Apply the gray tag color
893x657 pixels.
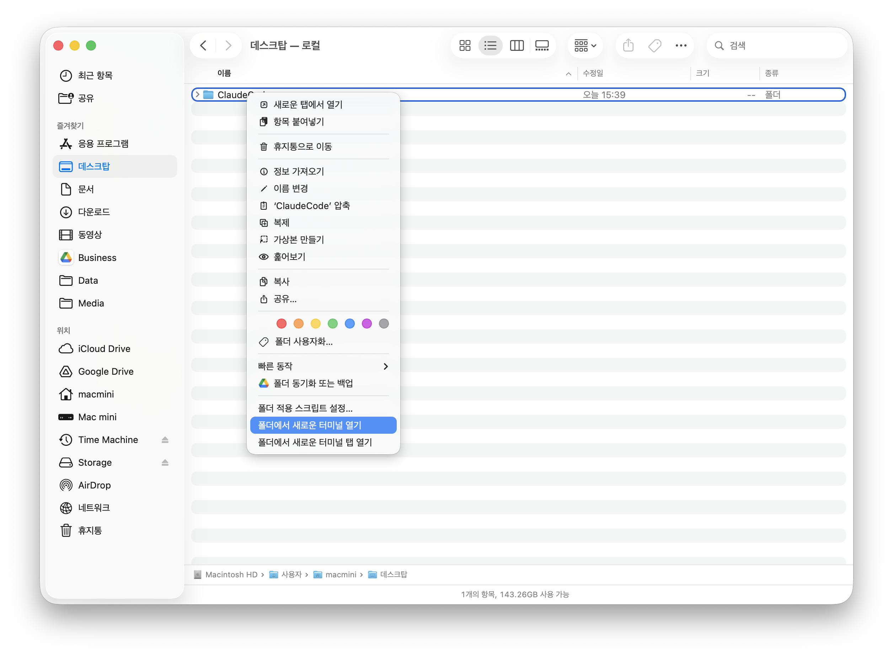[x=384, y=324]
